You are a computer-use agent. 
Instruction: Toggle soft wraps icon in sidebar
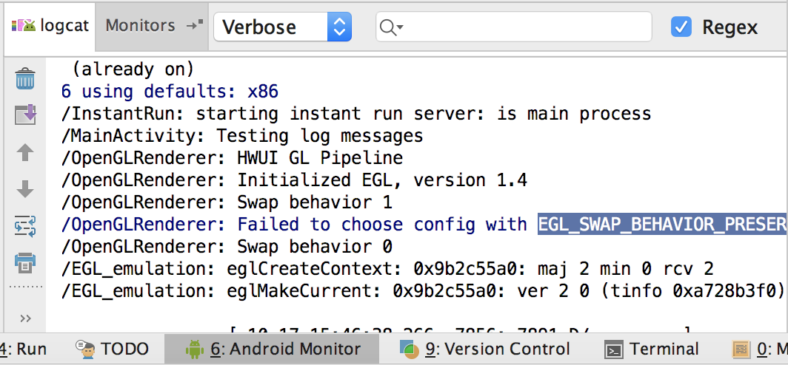coord(25,226)
